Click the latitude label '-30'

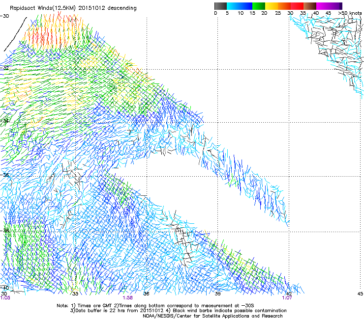tap(4, 16)
